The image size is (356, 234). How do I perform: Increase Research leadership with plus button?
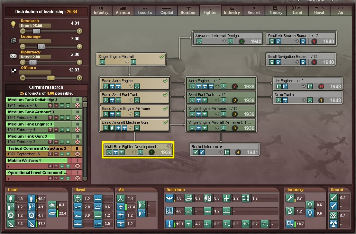click(79, 31)
